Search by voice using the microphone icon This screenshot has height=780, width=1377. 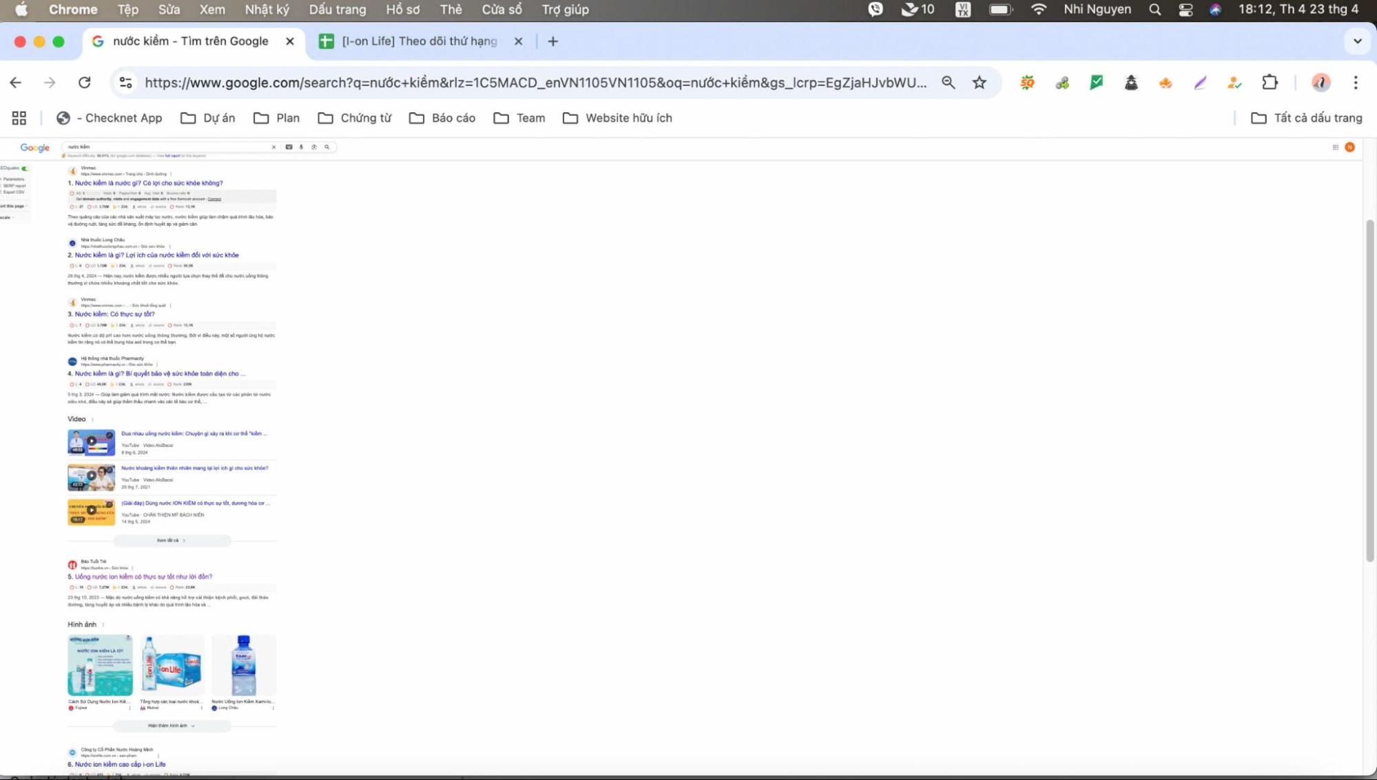[301, 147]
